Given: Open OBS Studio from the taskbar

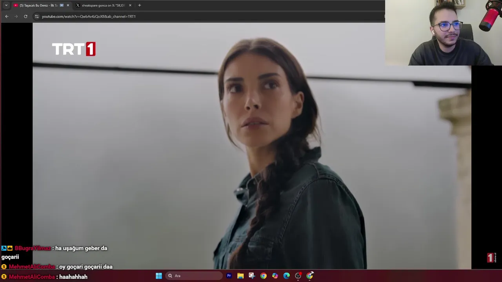Looking at the screenshot, I should pyautogui.click(x=298, y=276).
